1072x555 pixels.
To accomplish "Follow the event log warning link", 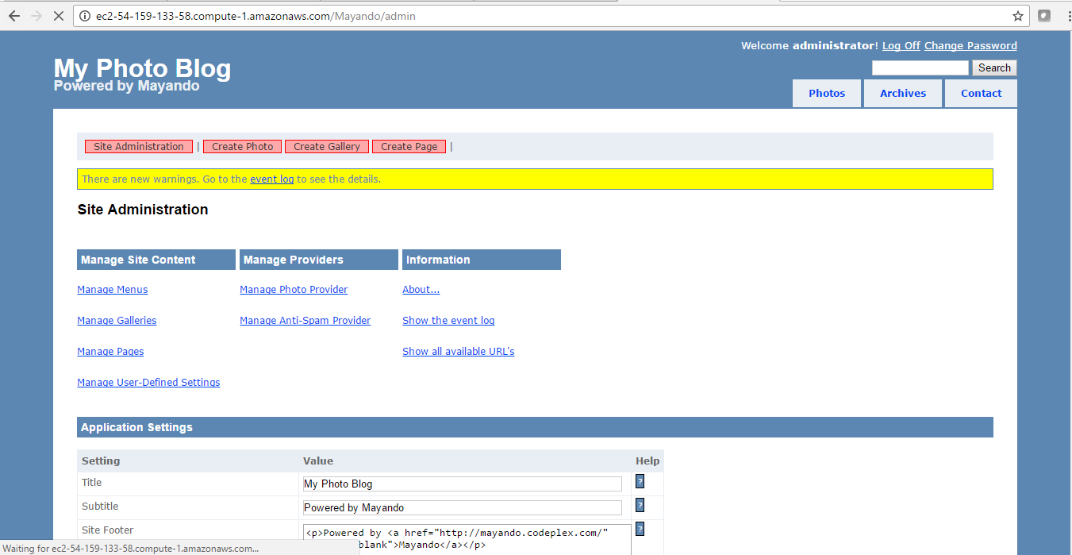I will pyautogui.click(x=271, y=179).
